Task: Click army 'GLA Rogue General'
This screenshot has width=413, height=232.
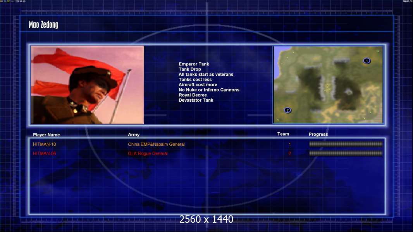Action: coord(148,154)
